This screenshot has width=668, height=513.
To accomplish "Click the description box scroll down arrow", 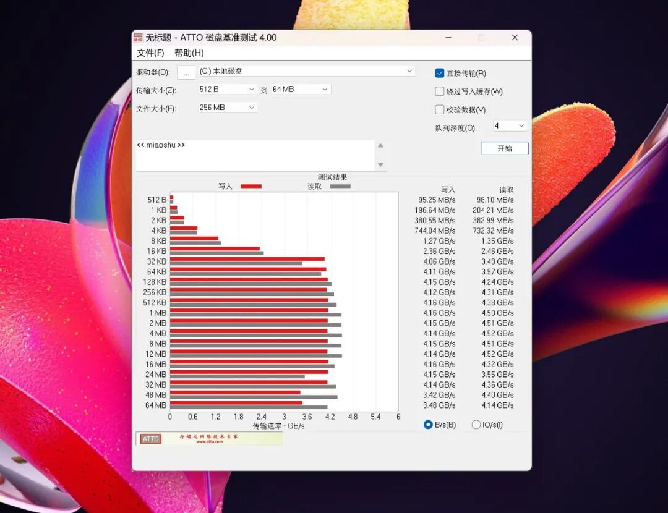I will coord(380,164).
